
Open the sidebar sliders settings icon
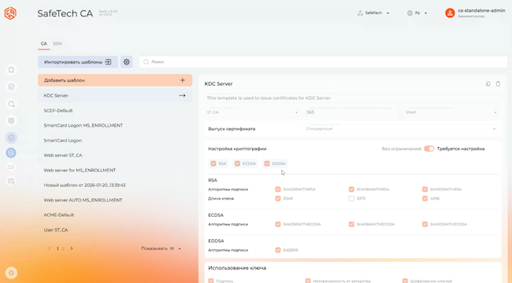(11, 167)
